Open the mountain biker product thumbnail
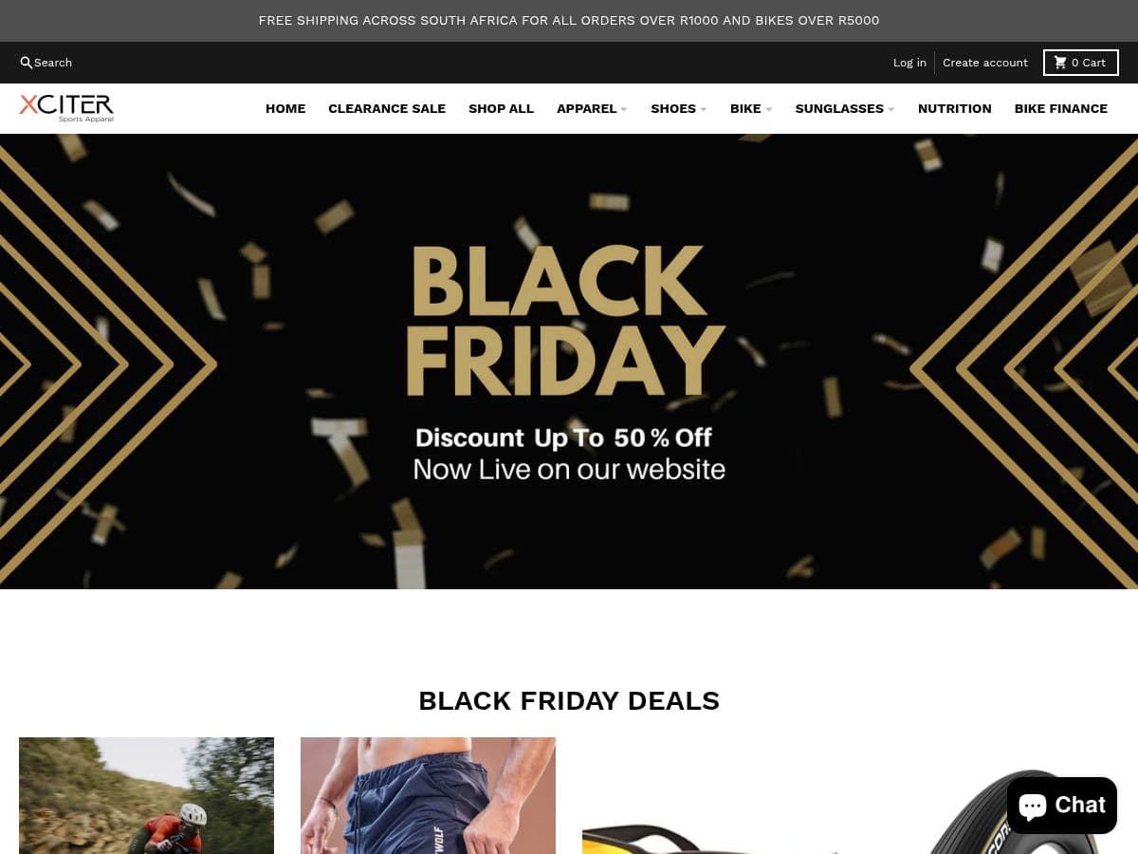 coord(146,795)
